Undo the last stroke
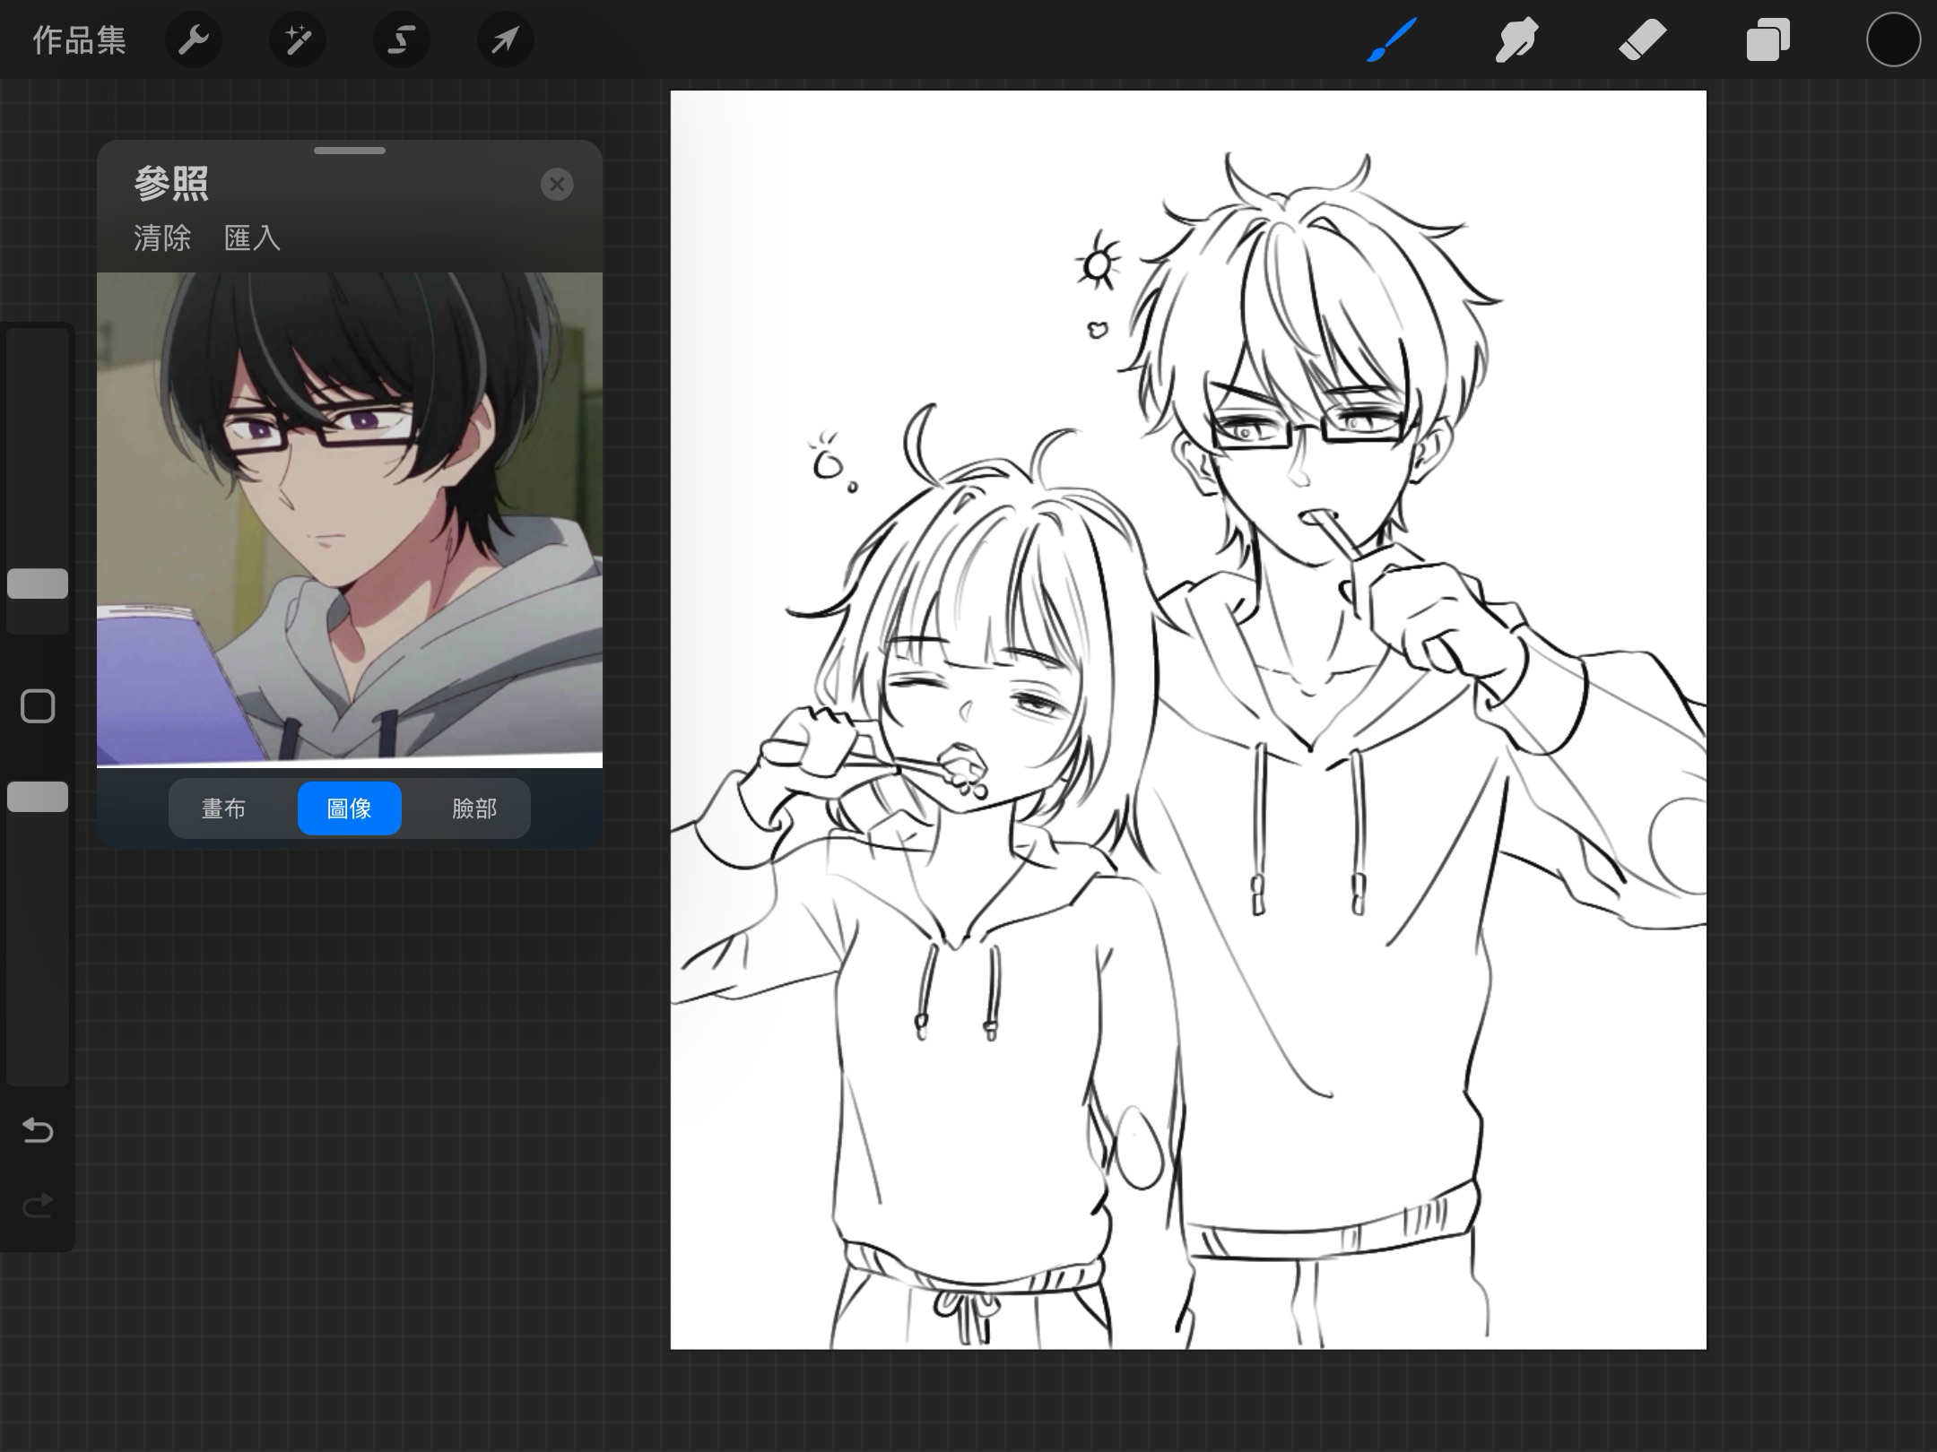 tap(38, 1130)
